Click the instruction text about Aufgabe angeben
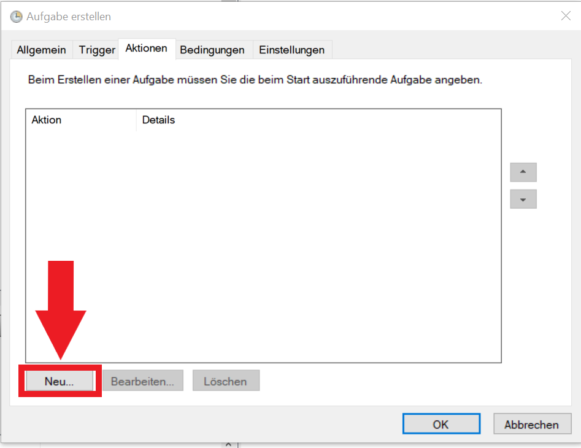The height and width of the screenshot is (448, 581). (255, 80)
